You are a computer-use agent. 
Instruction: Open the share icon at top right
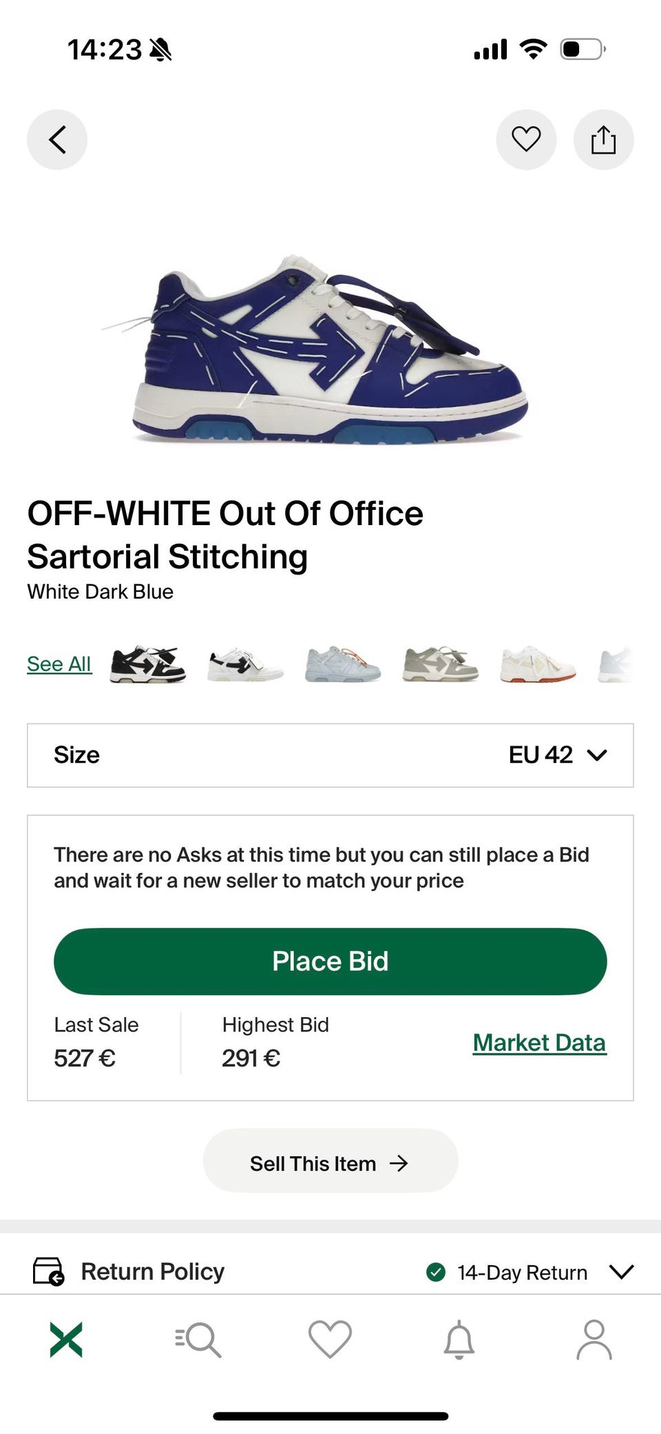pyautogui.click(x=603, y=140)
